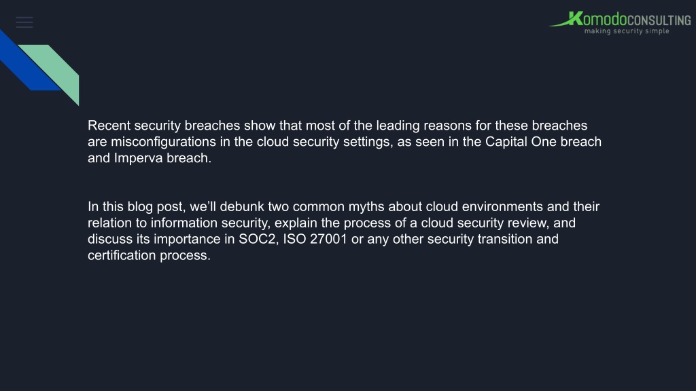The height and width of the screenshot is (391, 696).
Task: Click the 'ISO 27001' text
Action: click(x=315, y=239)
